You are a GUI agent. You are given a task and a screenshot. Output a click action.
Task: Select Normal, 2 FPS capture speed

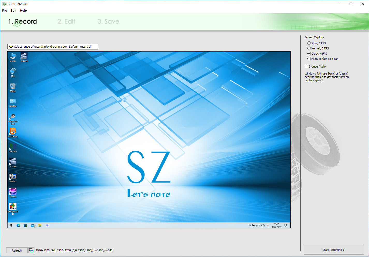309,48
